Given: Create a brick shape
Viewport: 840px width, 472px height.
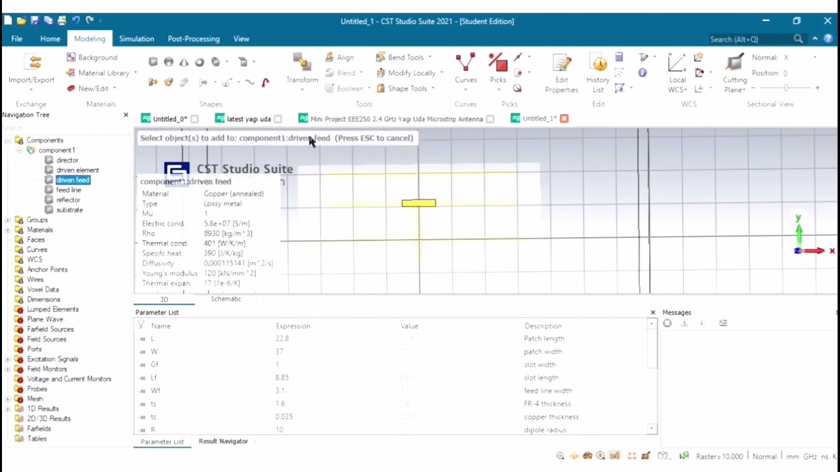Looking at the screenshot, I should pyautogui.click(x=153, y=62).
